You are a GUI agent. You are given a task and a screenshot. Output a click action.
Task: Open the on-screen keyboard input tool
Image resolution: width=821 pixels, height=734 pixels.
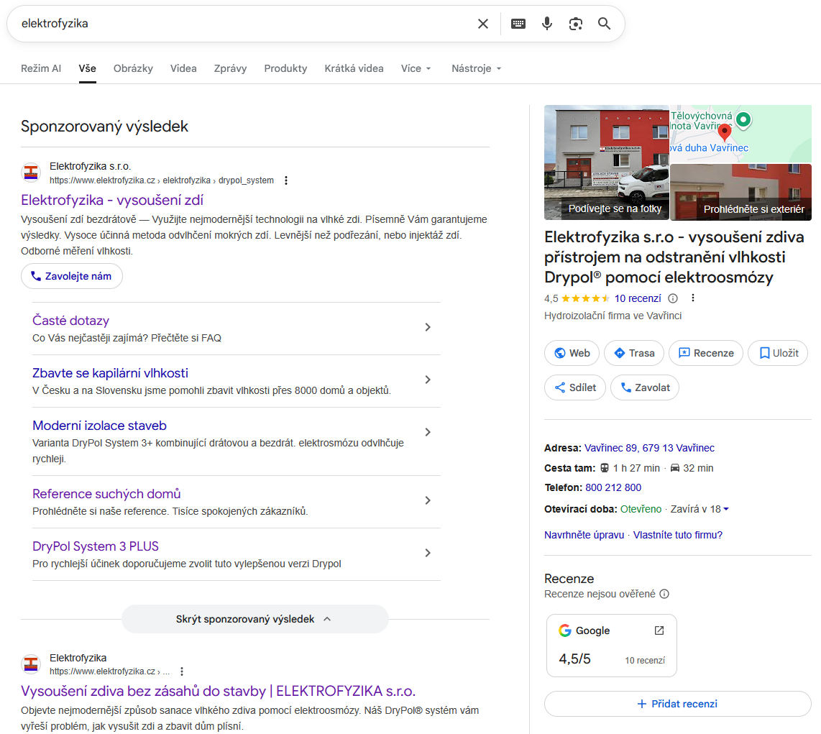518,24
